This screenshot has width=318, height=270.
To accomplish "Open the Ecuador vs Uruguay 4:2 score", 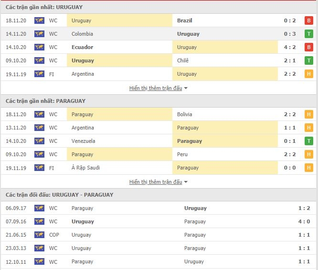I will point(290,47).
